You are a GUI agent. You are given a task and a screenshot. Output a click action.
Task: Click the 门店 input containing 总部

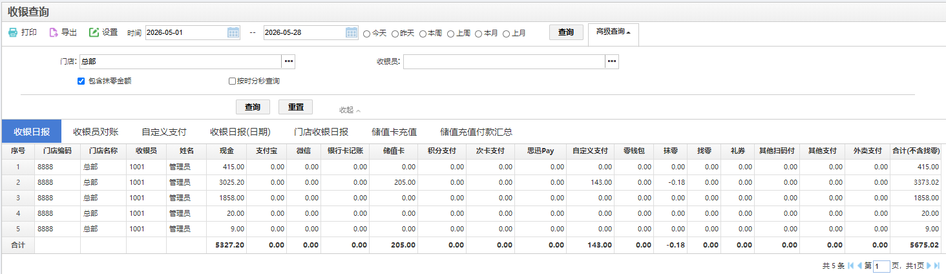point(181,61)
